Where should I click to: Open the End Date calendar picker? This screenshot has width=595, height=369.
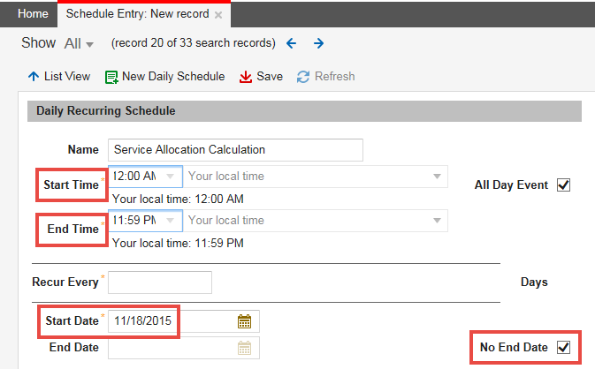(x=245, y=348)
